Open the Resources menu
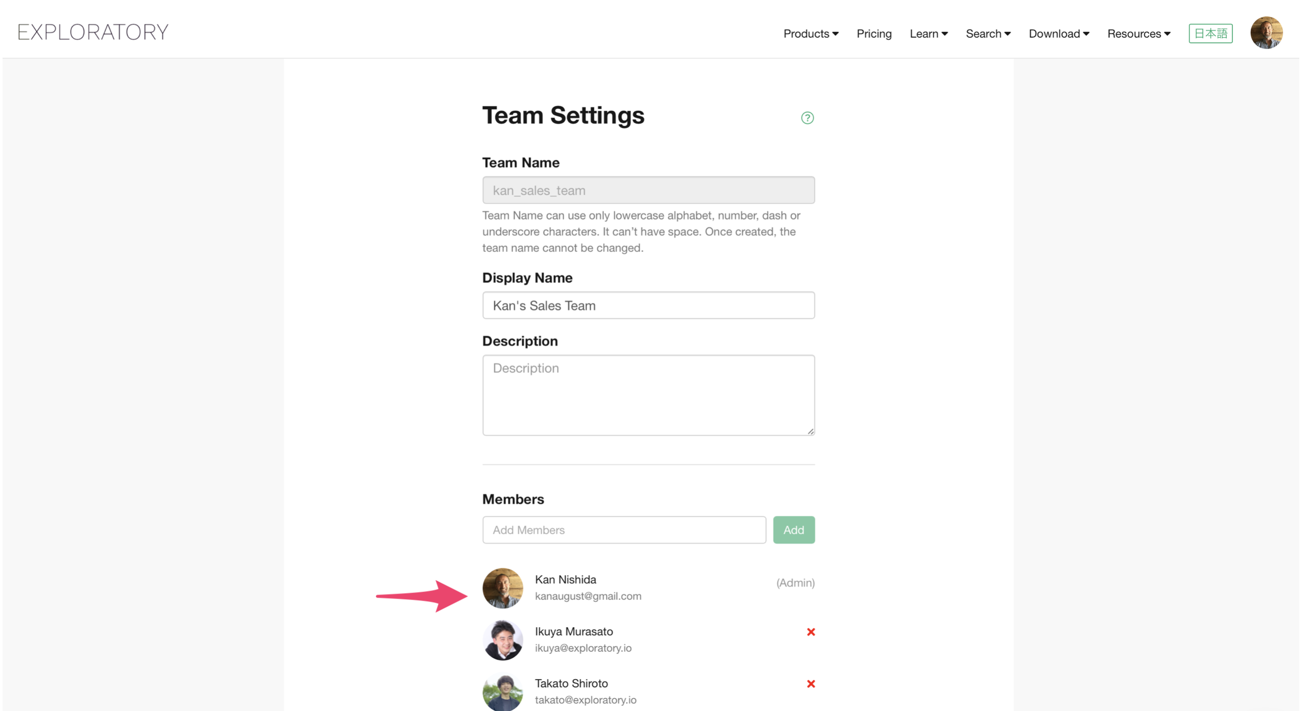 coord(1138,34)
